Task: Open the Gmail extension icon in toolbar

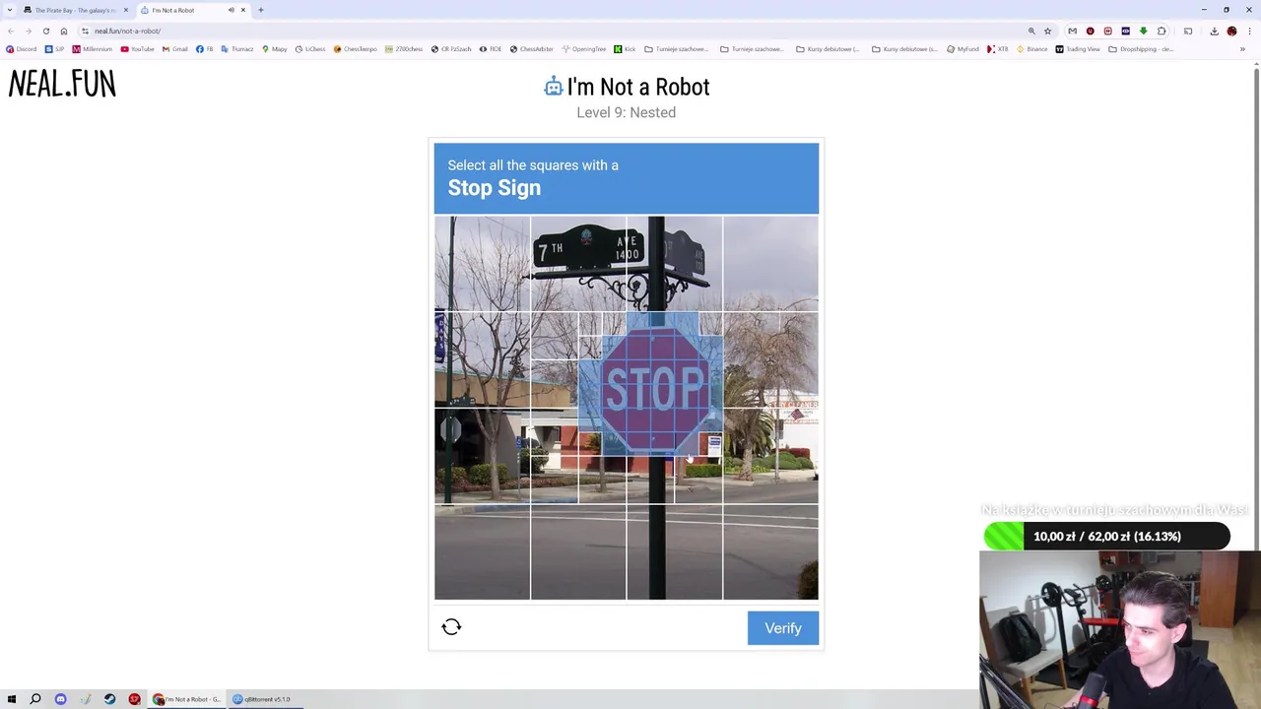Action: tap(1072, 31)
